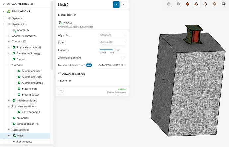Click Physical contacts status checkmark

click(x=14, y=47)
